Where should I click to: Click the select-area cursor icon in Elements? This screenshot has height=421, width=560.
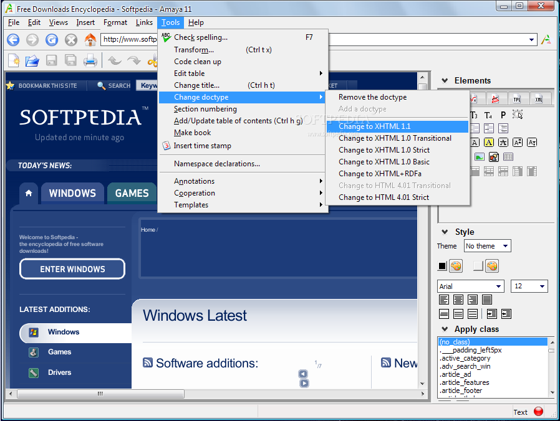(x=518, y=115)
